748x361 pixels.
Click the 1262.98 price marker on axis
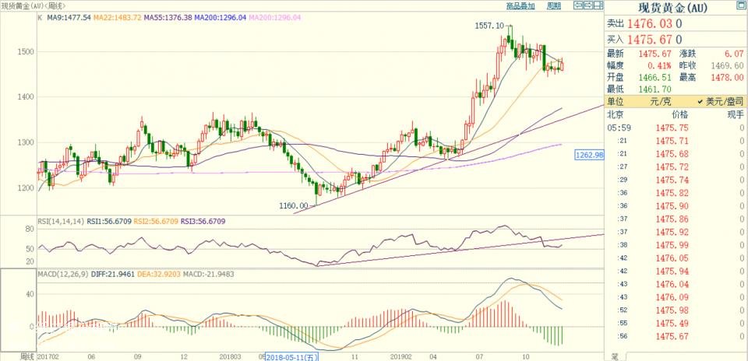click(x=589, y=155)
